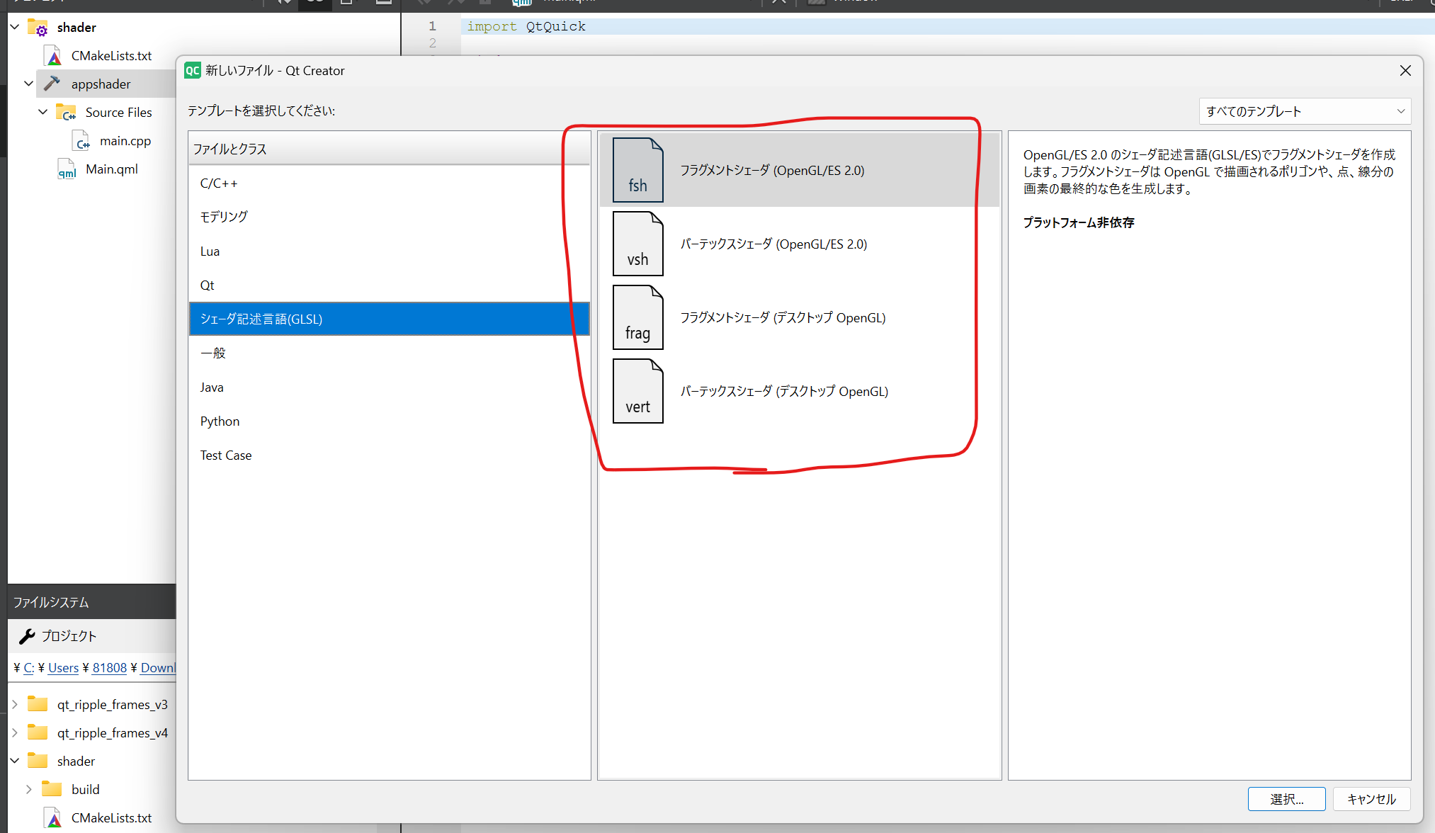Screen dimensions: 1435x833
Task: Click CMakeLists.txt icon in file system panel
Action: (x=53, y=818)
